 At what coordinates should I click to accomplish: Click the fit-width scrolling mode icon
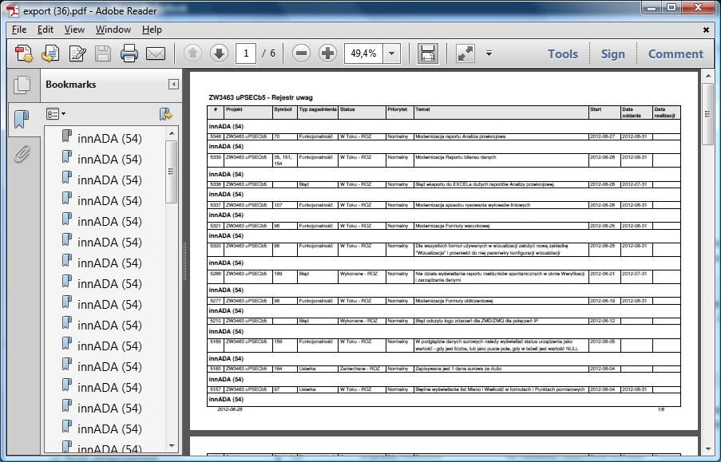(x=428, y=53)
